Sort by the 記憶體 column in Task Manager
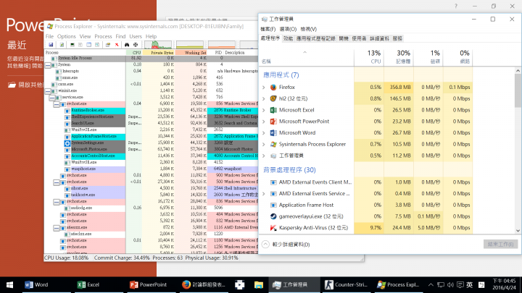Viewport: 522px width, 293px height. 399,57
